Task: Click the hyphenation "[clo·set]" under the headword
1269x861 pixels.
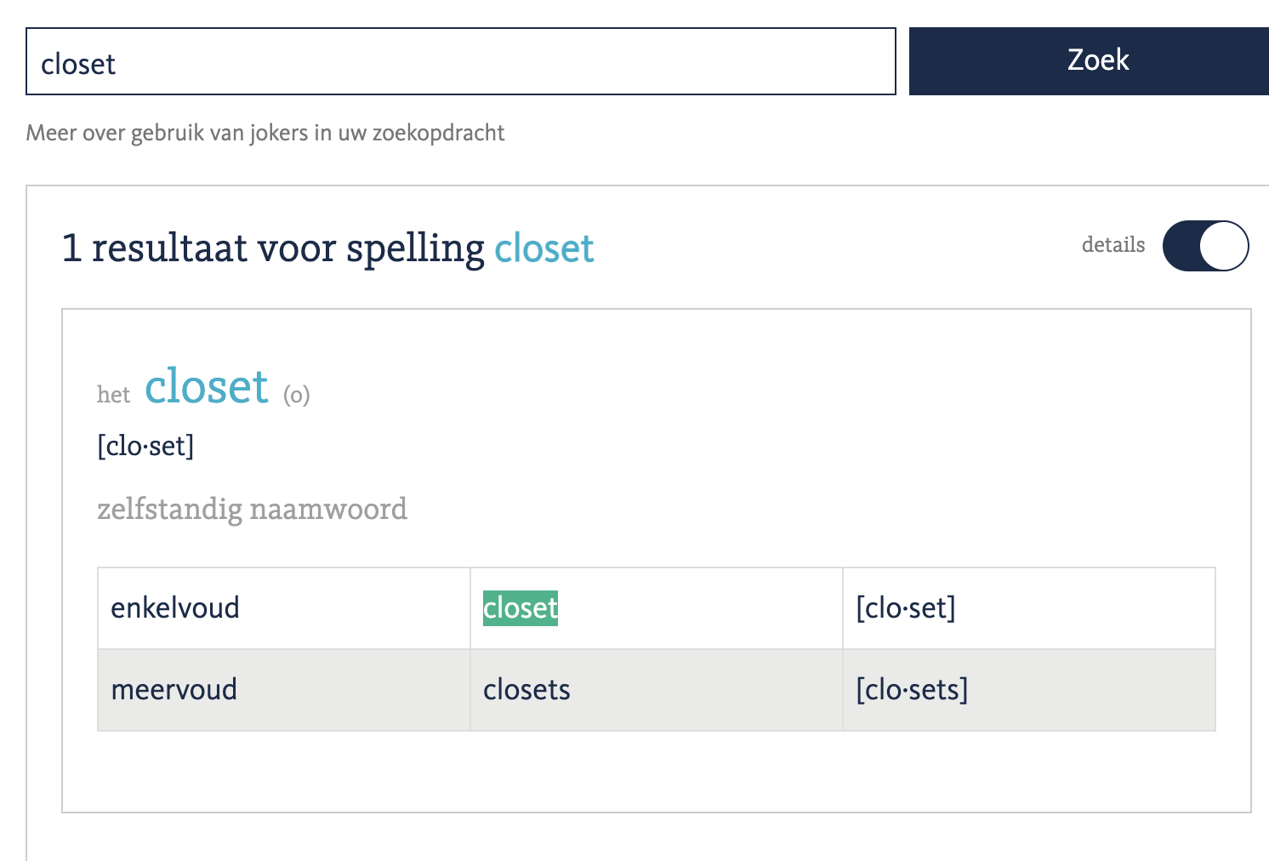Action: [145, 446]
